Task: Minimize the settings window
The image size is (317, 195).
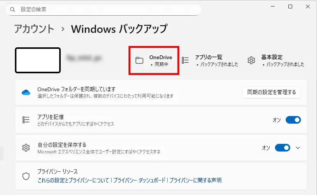Action: pyautogui.click(x=273, y=6)
